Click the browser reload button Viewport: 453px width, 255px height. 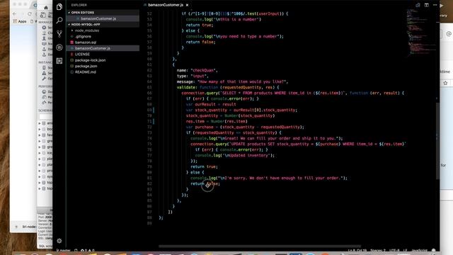click(x=30, y=13)
